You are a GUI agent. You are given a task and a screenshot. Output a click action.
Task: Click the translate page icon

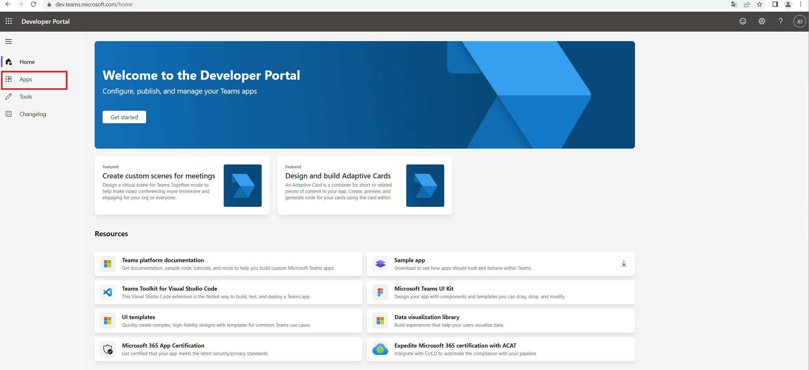734,4
